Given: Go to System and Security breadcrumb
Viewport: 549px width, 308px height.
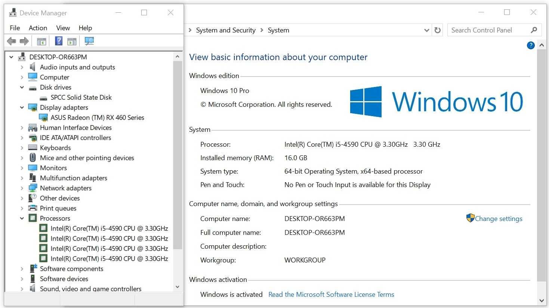Looking at the screenshot, I should (226, 30).
